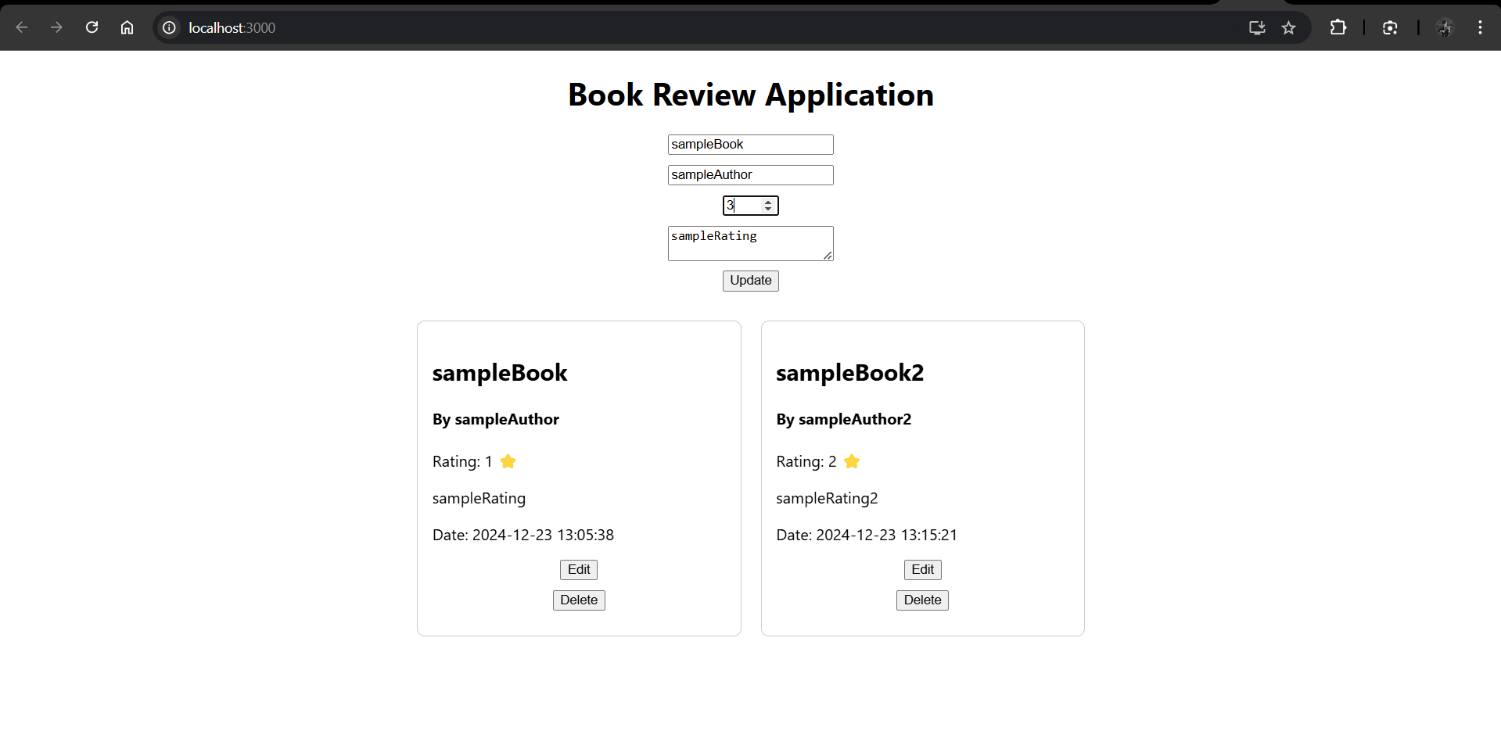Focus the review textarea with sampleRating
This screenshot has height=756, width=1501.
[x=751, y=243]
